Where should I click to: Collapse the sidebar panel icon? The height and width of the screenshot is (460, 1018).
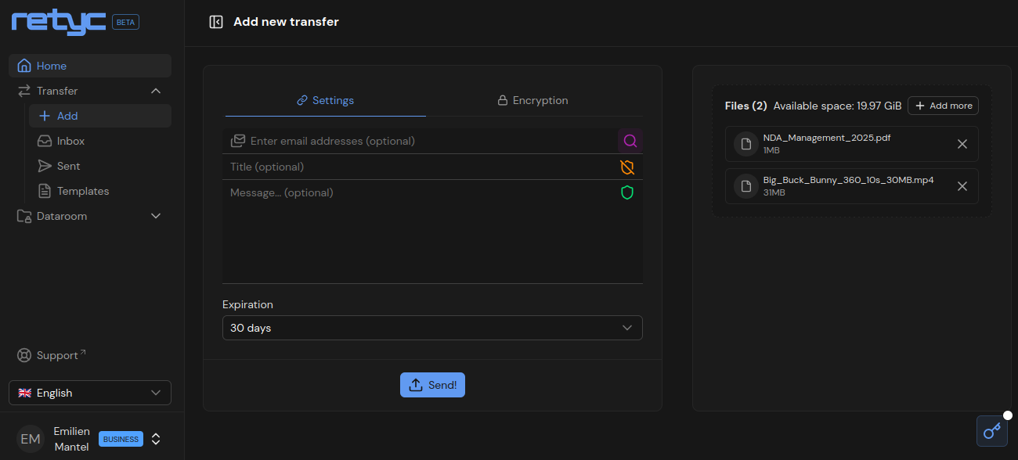point(216,22)
